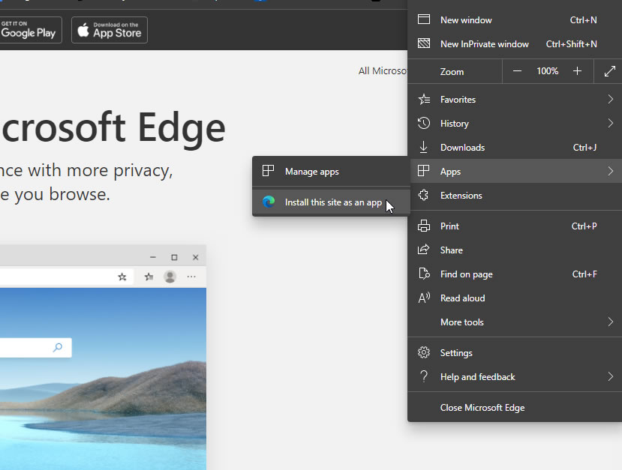Zoom in with the plus button

tap(577, 71)
